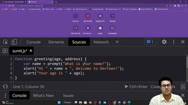
Task: Switch to the Network panel tab
Action: [101, 42]
